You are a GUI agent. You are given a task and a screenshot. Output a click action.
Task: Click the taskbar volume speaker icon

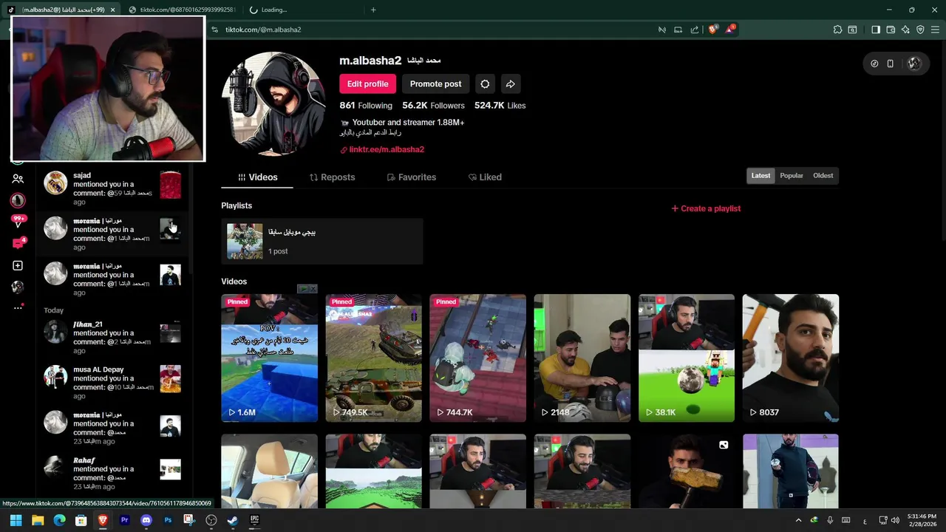[x=895, y=520]
